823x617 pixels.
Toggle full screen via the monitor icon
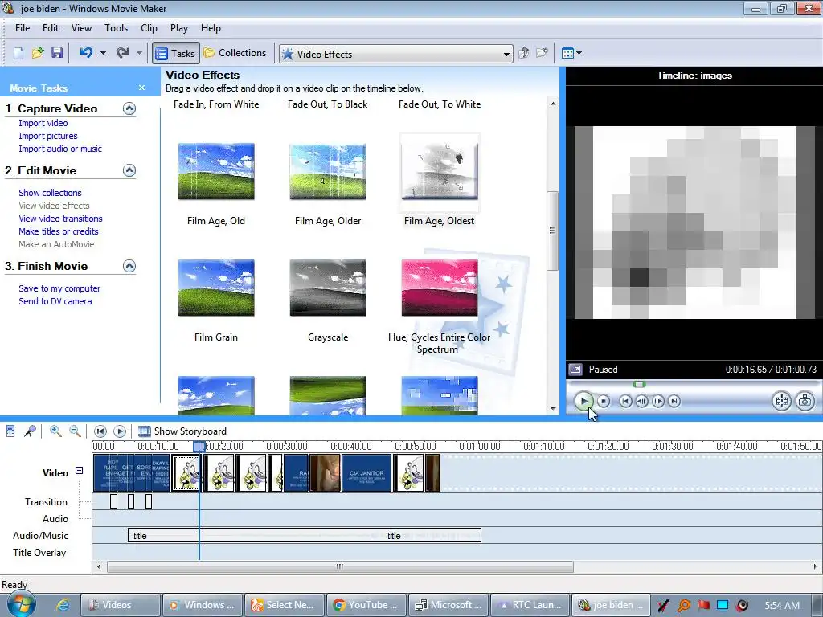[x=575, y=370]
